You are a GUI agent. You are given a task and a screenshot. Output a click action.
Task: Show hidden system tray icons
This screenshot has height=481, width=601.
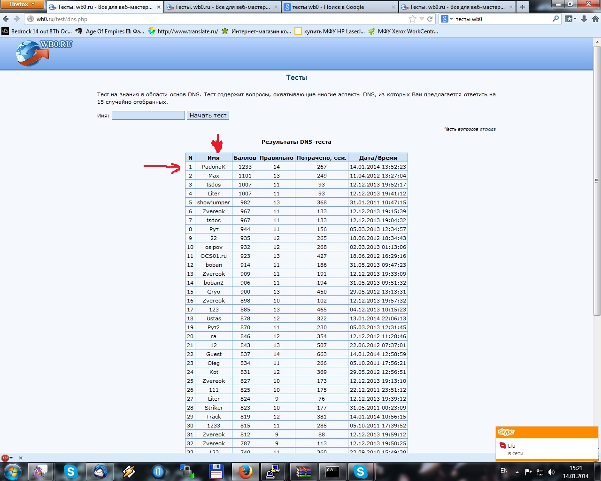click(517, 471)
